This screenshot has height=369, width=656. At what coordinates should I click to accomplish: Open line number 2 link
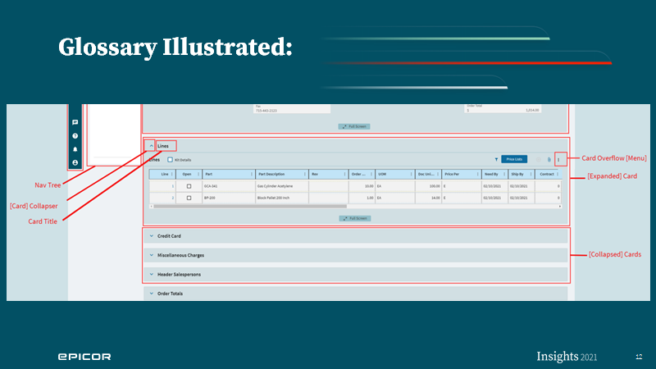pos(172,198)
